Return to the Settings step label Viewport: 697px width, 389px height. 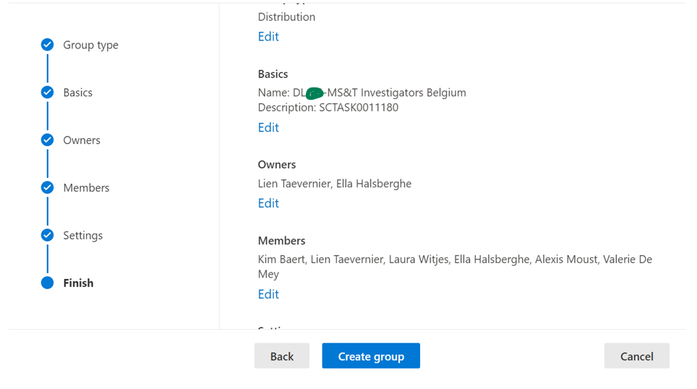click(82, 236)
